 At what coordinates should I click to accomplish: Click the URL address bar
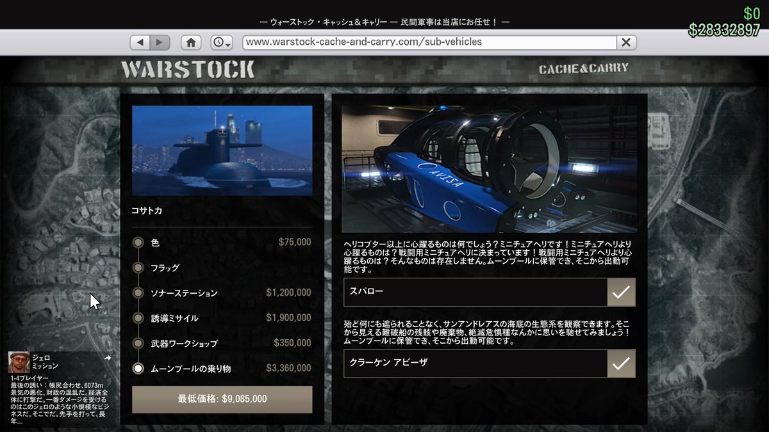click(429, 42)
